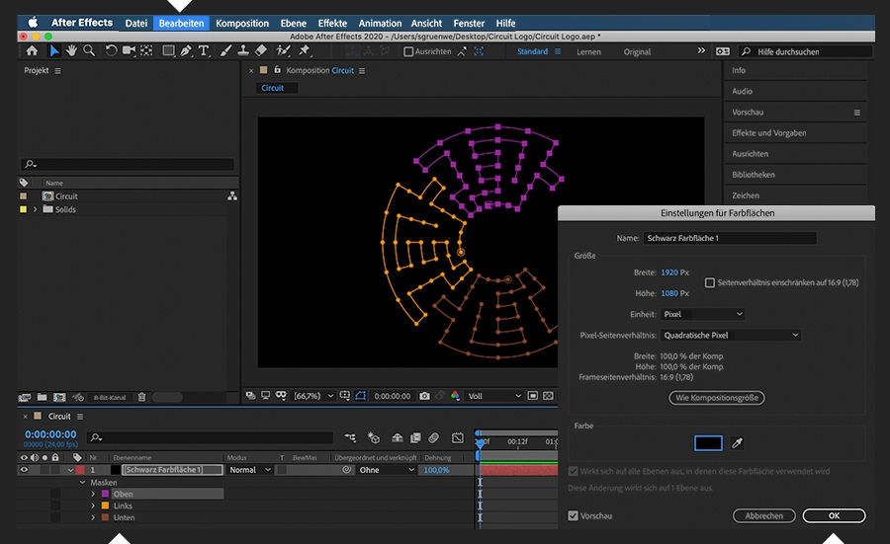The width and height of the screenshot is (890, 544).
Task: Open the Effekte menu
Action: point(331,23)
